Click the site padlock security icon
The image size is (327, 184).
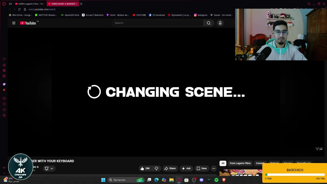(x=25, y=9)
